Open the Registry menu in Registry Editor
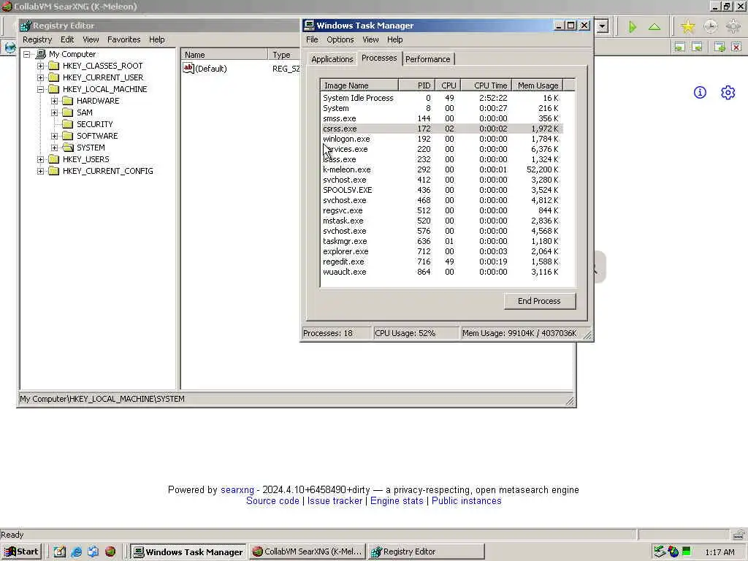 [x=37, y=39]
